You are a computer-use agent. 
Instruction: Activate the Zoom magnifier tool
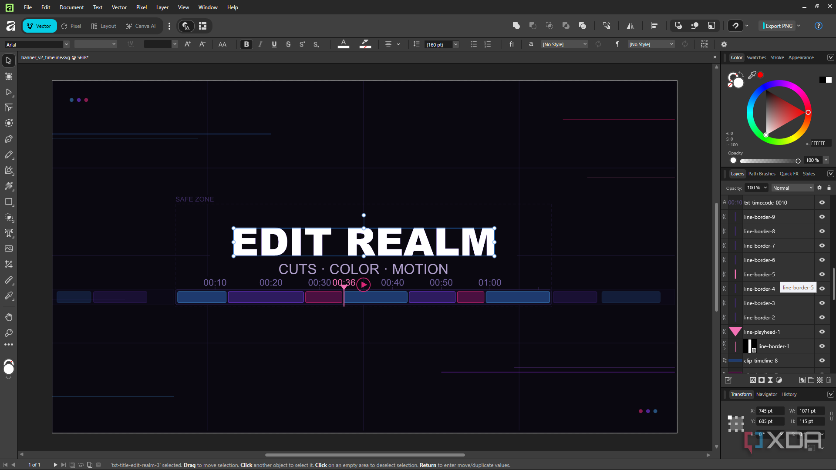(9, 333)
